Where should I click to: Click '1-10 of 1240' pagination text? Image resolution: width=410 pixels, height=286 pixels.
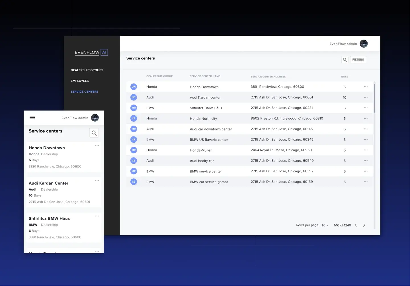point(342,225)
